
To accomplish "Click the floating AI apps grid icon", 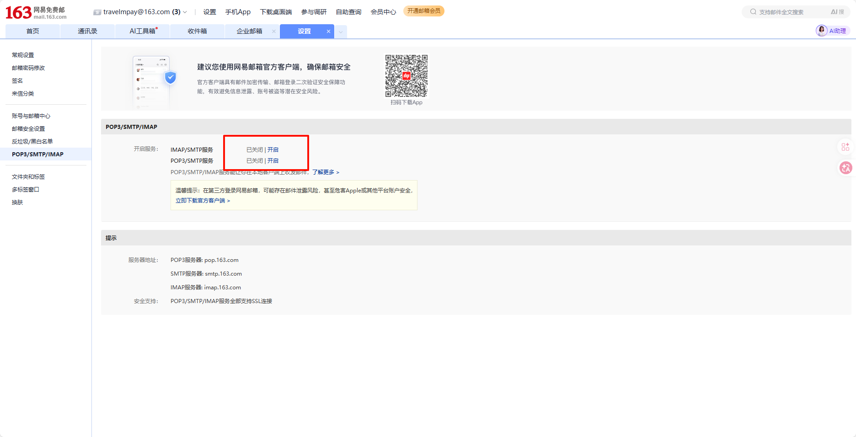I will coord(845,147).
